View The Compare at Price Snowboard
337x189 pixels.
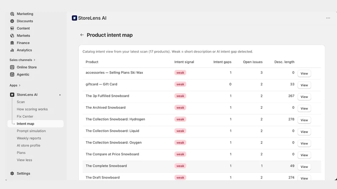click(304, 155)
